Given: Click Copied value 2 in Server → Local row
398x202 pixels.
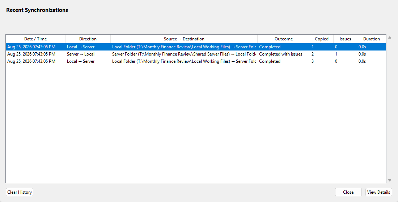Looking at the screenshot, I should pos(313,54).
